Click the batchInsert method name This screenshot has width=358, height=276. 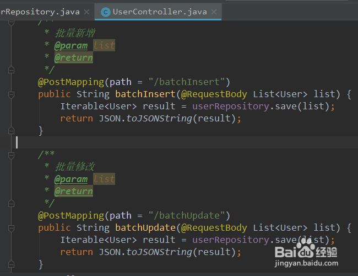point(145,94)
